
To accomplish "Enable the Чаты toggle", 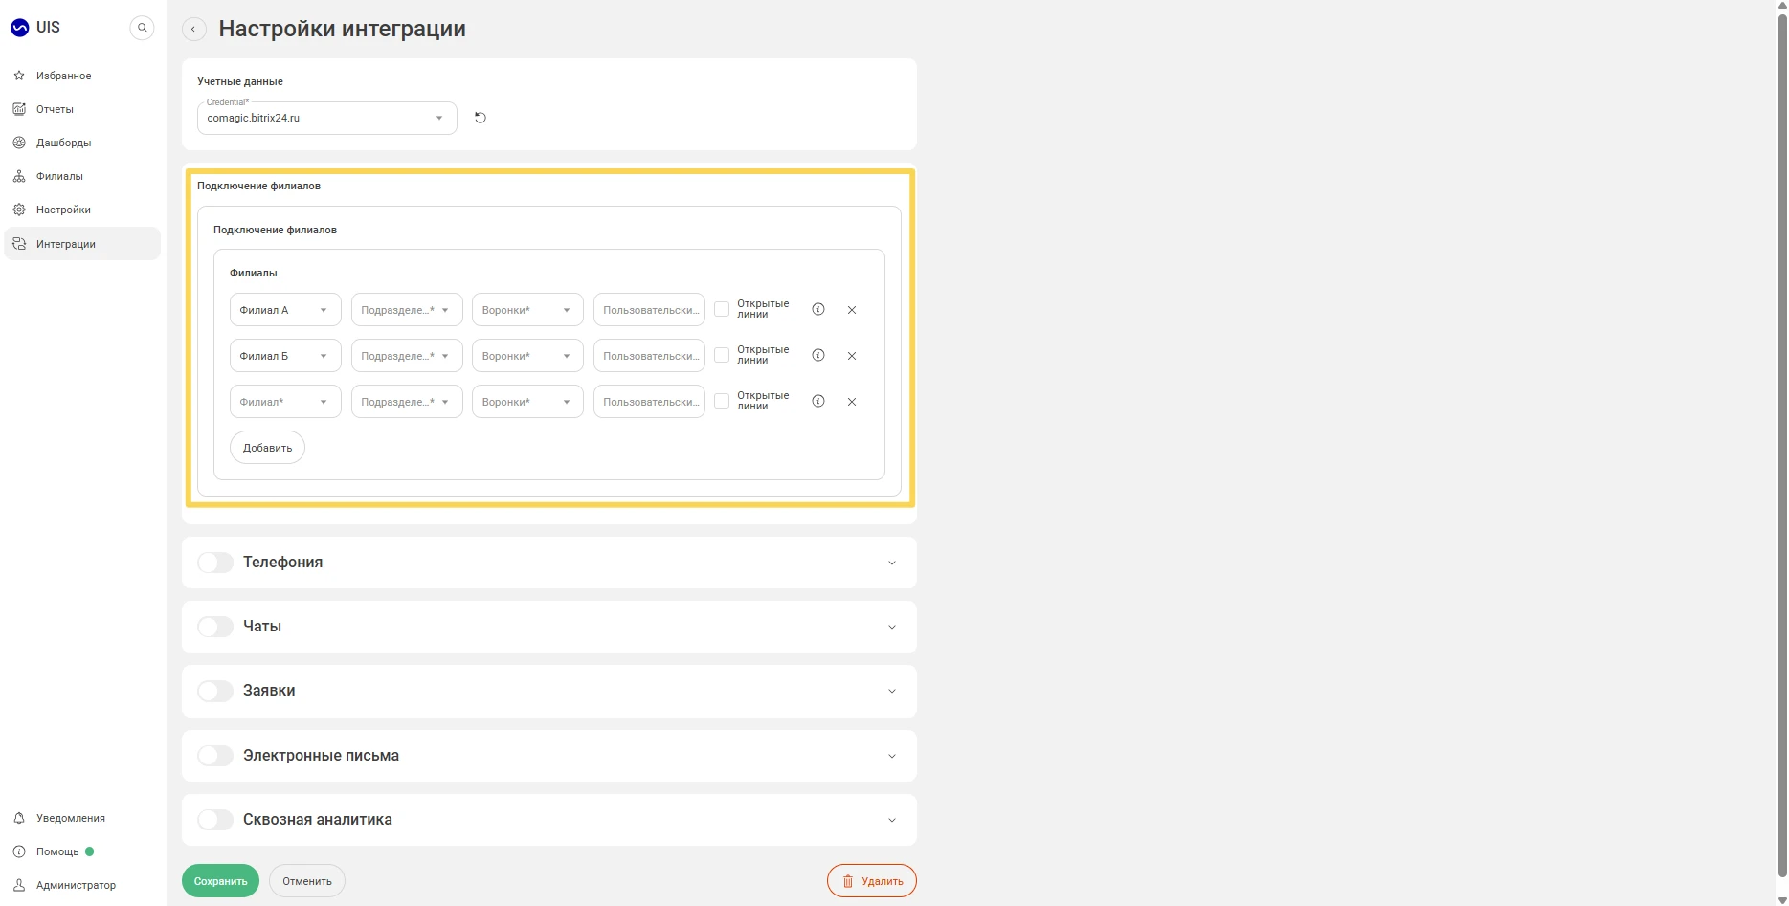I will (x=215, y=627).
